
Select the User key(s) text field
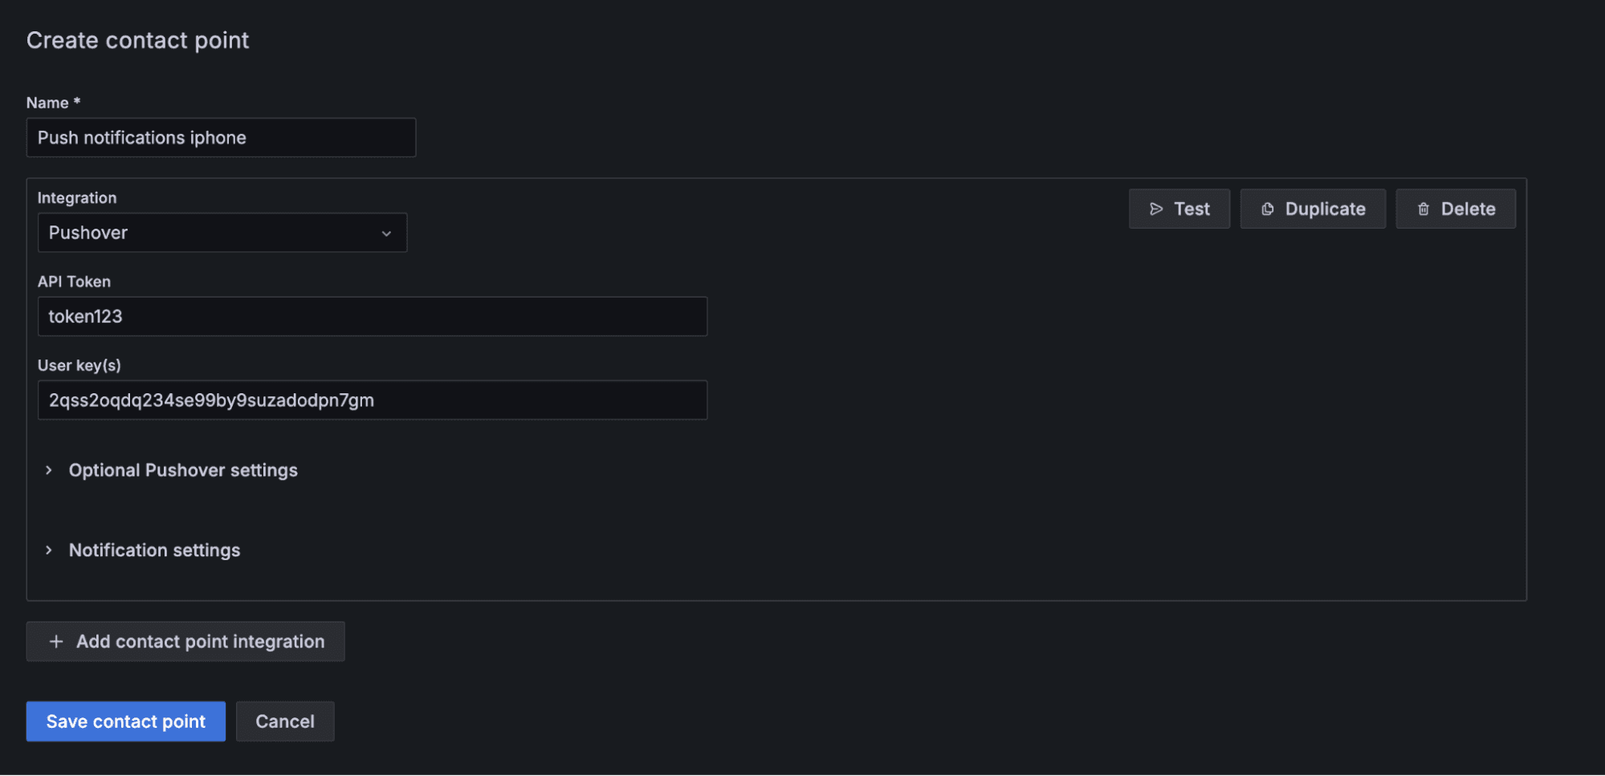tap(372, 400)
